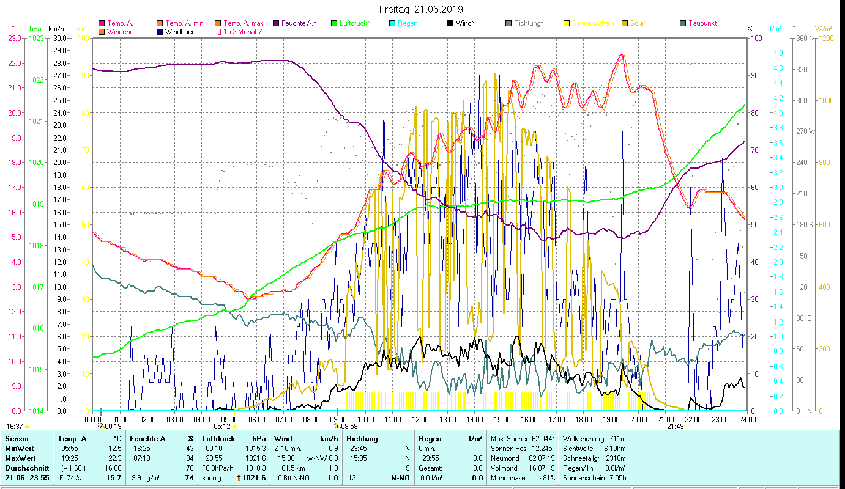Click the bold N-NO direction value
The image size is (845, 489).
pos(400,478)
